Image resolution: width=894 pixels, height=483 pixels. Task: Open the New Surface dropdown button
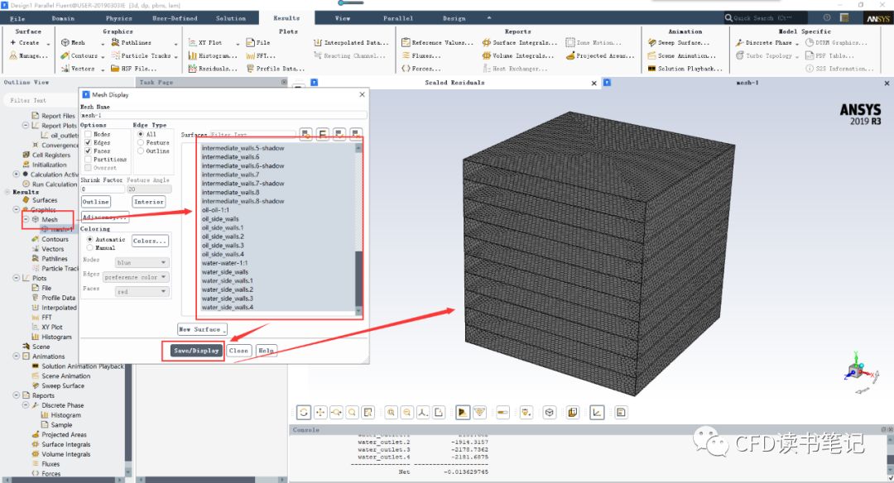[x=202, y=329]
